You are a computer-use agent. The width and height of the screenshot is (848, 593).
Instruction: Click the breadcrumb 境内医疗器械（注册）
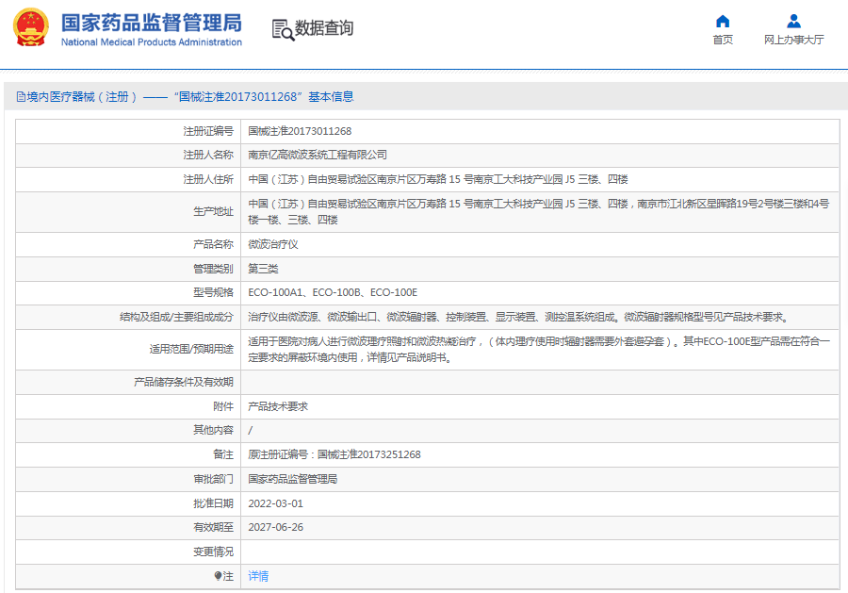(82, 97)
